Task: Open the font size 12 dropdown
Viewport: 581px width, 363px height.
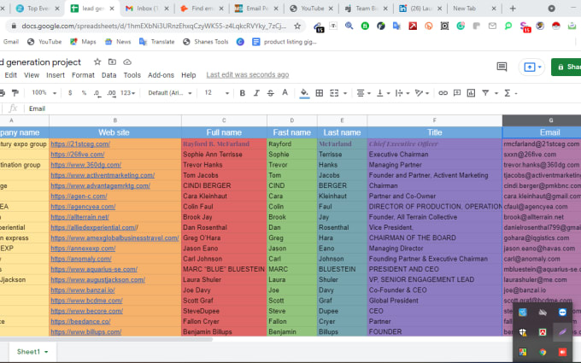Action: click(x=217, y=93)
